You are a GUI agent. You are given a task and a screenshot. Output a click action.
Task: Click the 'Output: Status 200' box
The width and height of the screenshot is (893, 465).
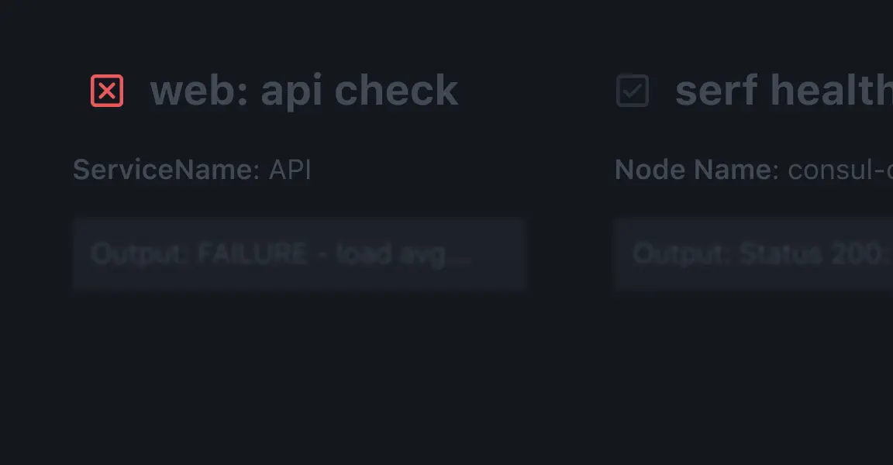(753, 254)
